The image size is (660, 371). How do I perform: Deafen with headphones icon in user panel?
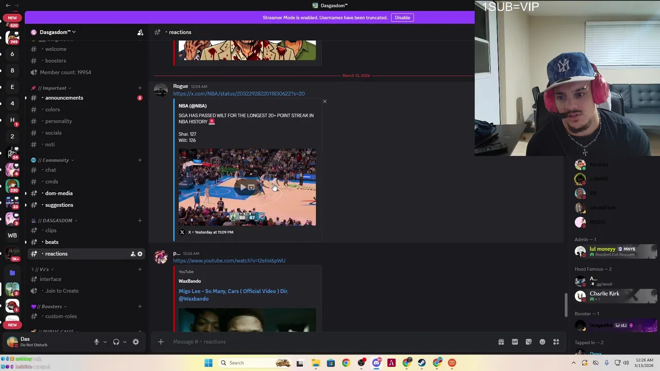116,342
